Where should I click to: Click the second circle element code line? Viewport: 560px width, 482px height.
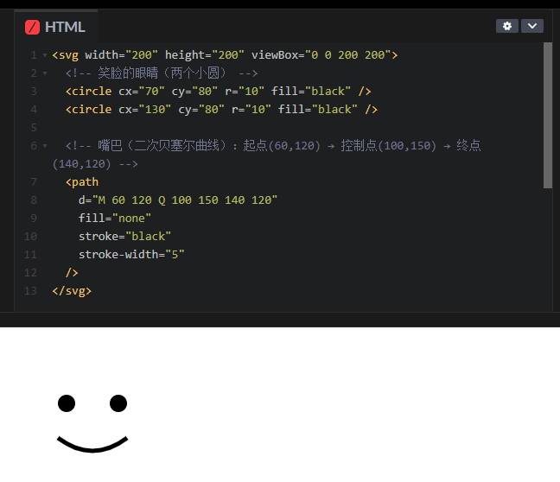(221, 109)
